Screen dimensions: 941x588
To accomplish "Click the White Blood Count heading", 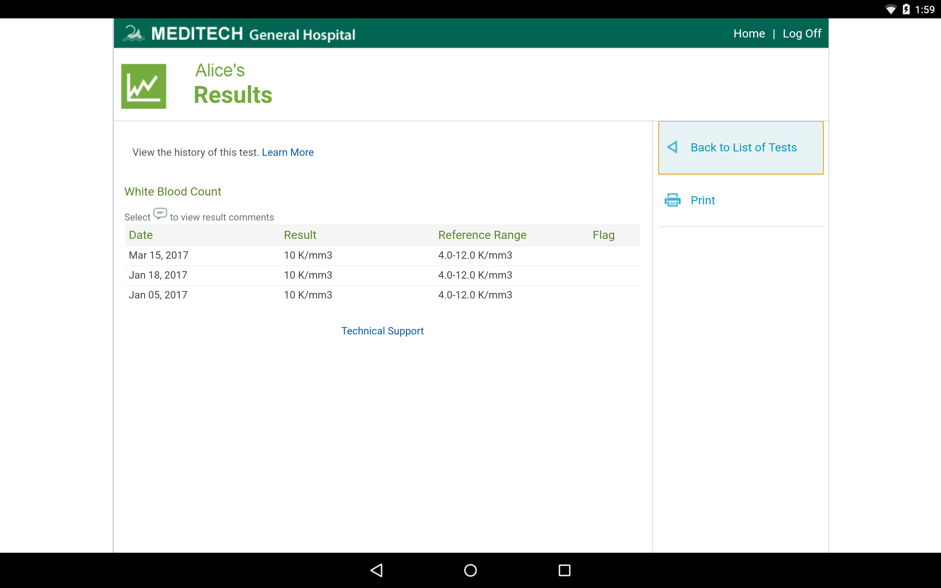I will click(173, 191).
